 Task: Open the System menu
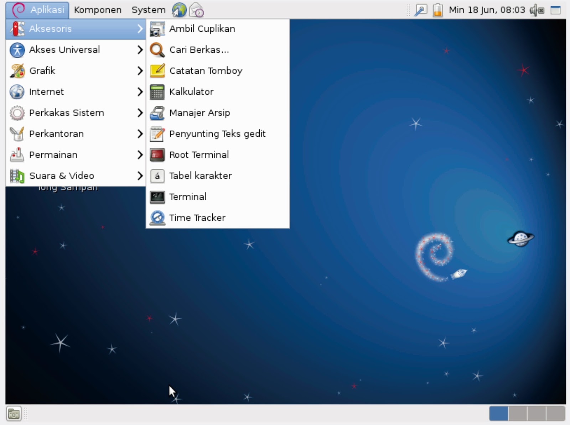(148, 10)
